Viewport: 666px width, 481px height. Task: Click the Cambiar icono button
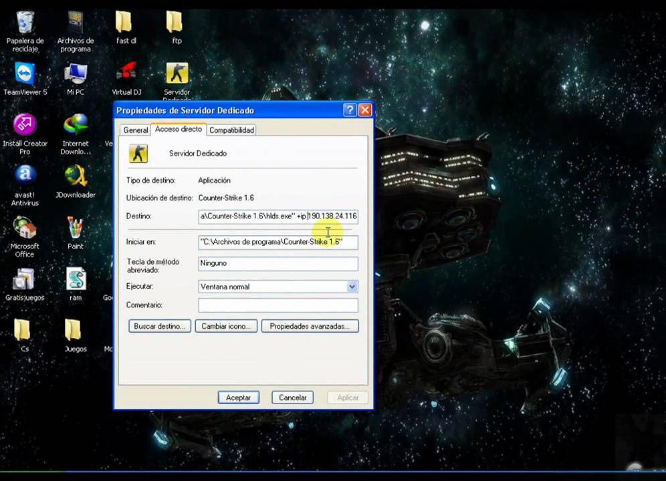pos(226,326)
